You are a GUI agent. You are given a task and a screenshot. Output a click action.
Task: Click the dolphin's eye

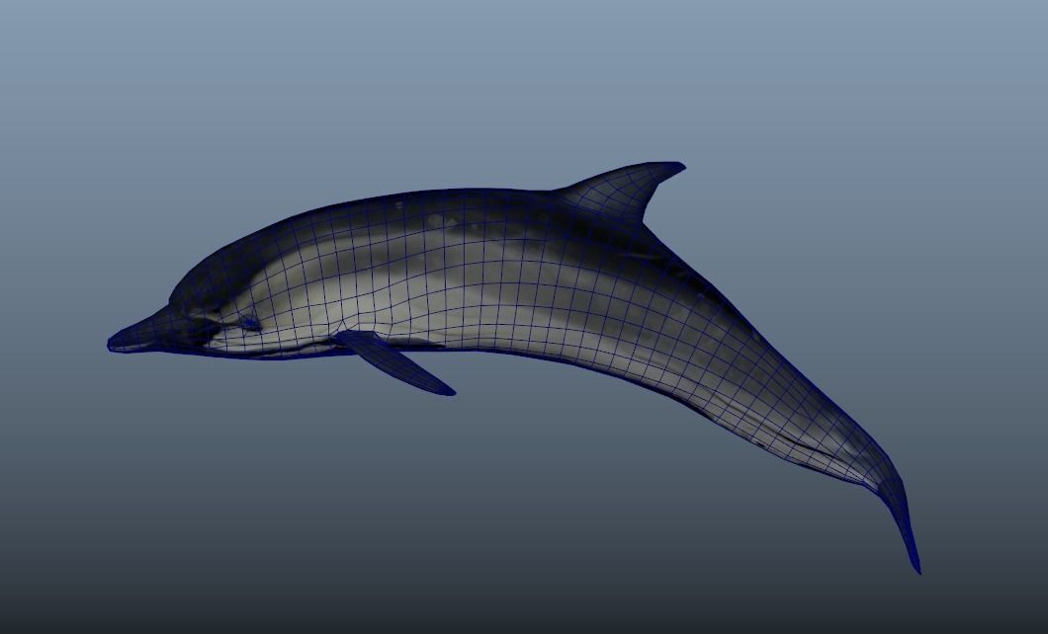[x=251, y=323]
